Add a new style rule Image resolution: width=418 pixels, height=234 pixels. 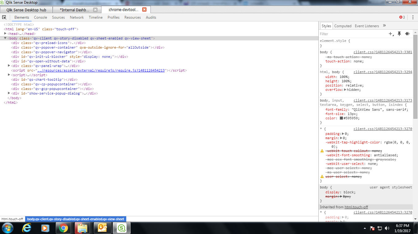coord(391,34)
